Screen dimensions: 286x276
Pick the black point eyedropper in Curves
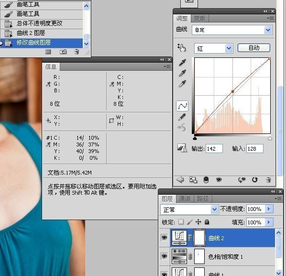point(182,62)
